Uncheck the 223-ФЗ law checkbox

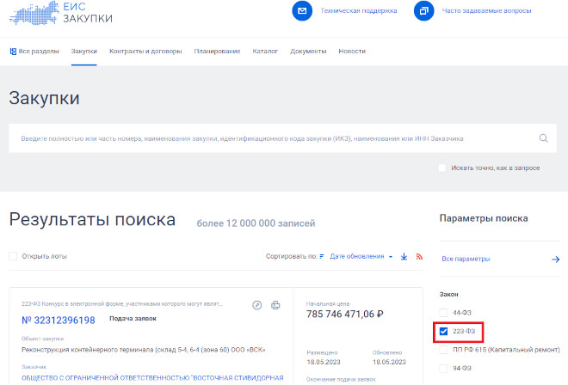click(x=443, y=331)
